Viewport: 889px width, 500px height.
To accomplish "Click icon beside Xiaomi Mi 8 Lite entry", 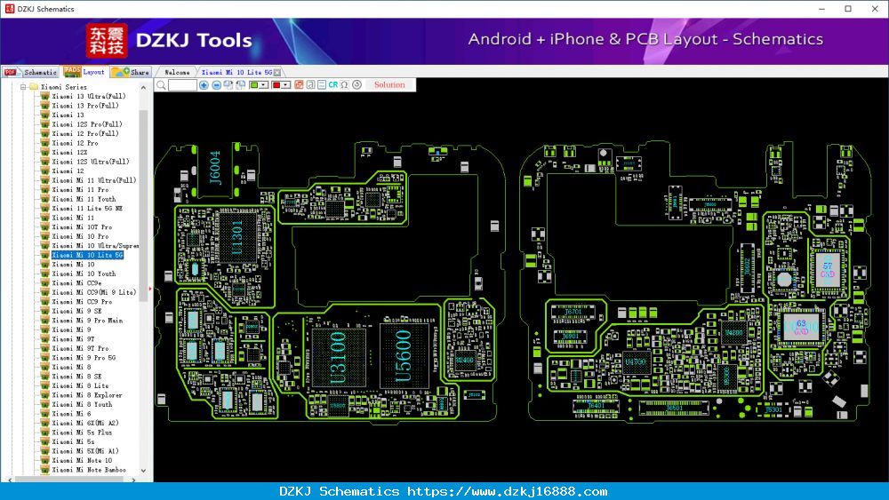I will pyautogui.click(x=44, y=386).
